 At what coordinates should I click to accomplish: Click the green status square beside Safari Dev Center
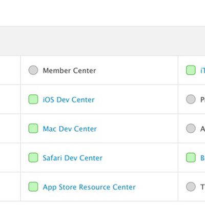[x=33, y=157]
